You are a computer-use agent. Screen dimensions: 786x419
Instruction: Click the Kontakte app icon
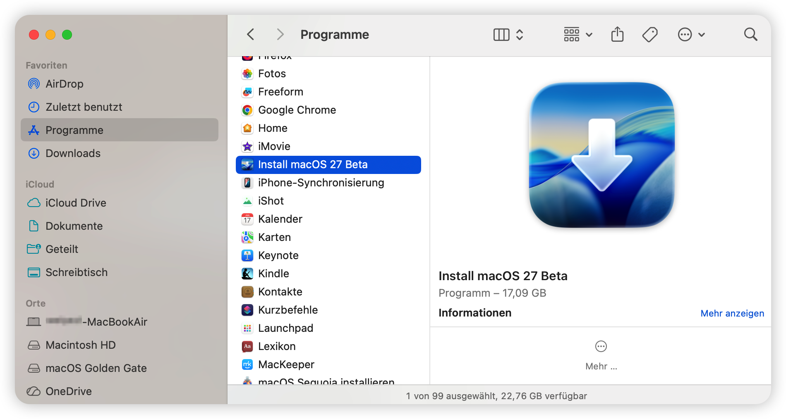[247, 292]
